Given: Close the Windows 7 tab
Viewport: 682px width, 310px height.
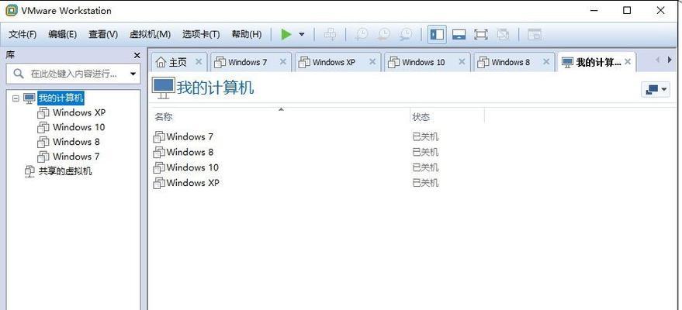Looking at the screenshot, I should (x=282, y=62).
